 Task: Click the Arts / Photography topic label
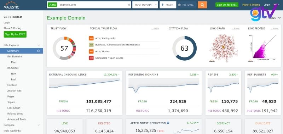click(105, 38)
